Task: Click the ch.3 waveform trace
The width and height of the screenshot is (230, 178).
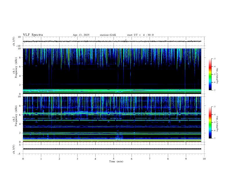Action: 112,149
